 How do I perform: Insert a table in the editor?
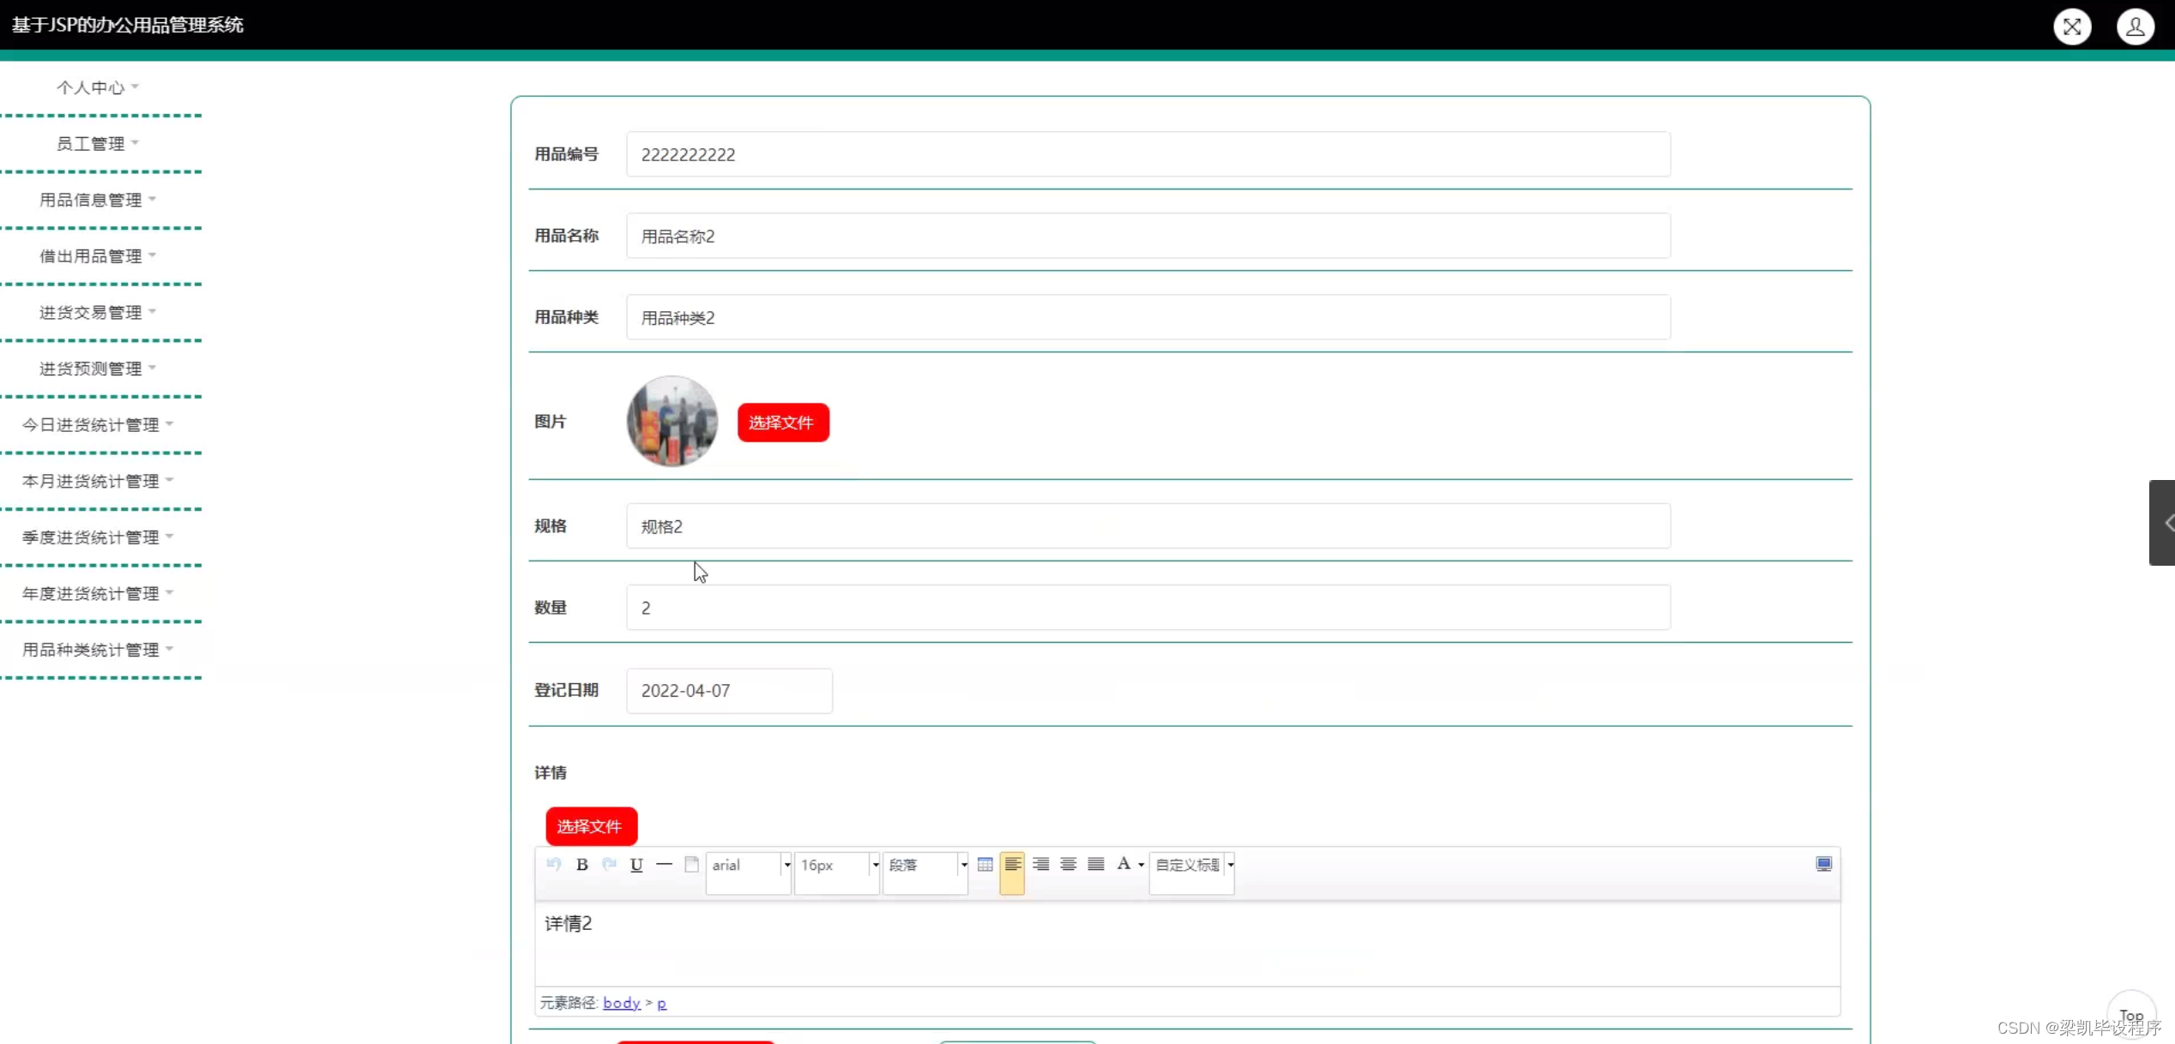click(985, 864)
